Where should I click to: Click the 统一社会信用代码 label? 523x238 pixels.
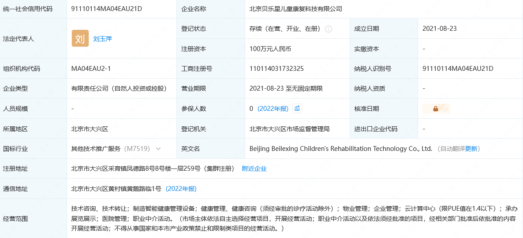[28, 9]
